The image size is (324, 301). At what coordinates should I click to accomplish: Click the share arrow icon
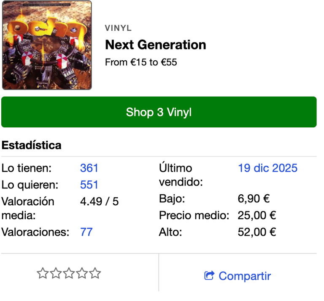(x=209, y=276)
